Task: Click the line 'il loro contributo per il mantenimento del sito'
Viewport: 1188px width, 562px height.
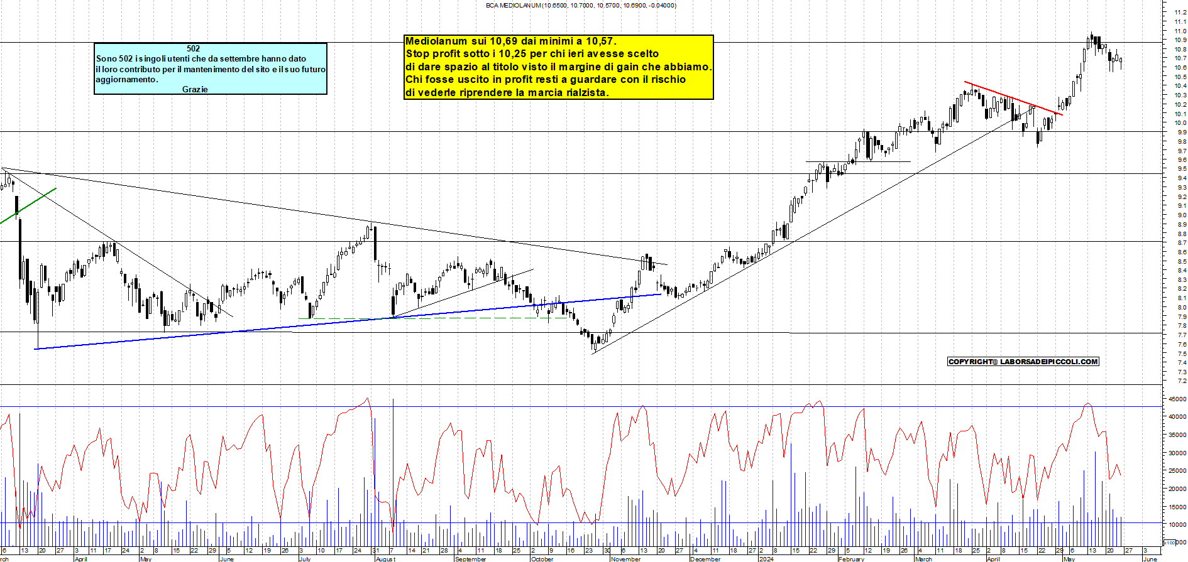Action: click(x=211, y=69)
